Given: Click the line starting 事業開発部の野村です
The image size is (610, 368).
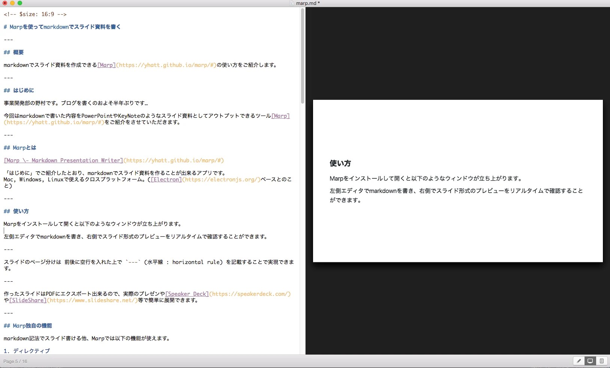Looking at the screenshot, I should 76,103.
